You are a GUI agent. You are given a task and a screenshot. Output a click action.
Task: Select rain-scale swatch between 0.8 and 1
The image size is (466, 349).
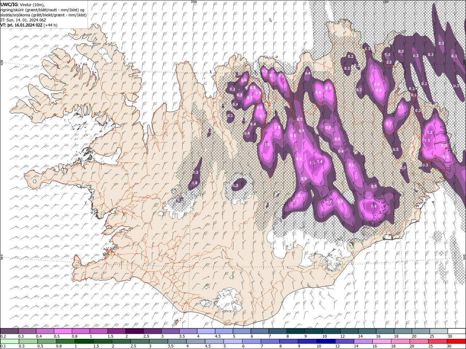pos(66,341)
